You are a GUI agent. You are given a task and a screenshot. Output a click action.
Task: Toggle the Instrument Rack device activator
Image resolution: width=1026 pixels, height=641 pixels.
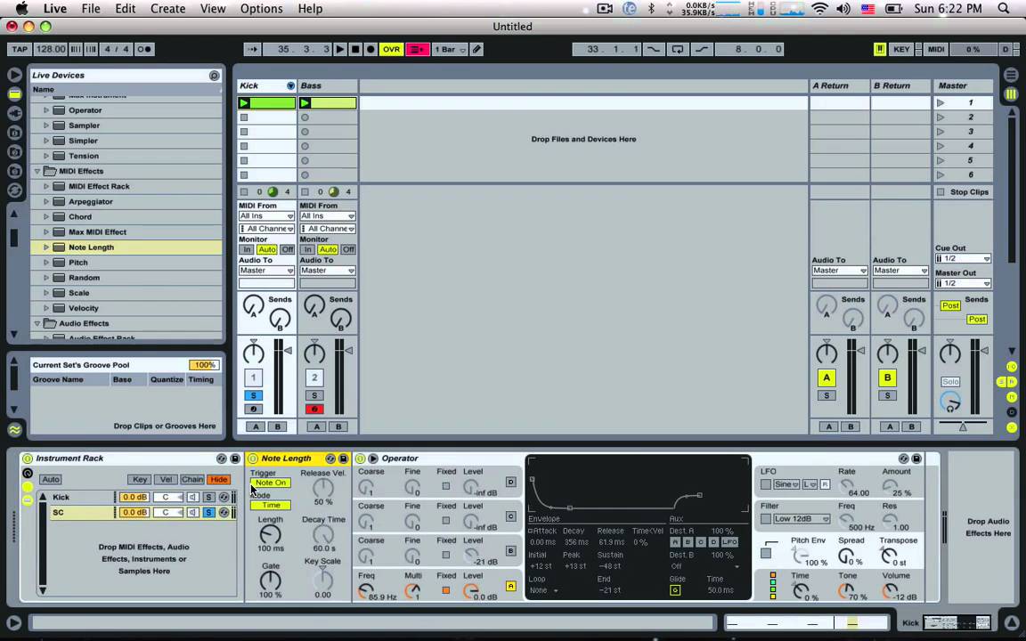[x=28, y=458]
